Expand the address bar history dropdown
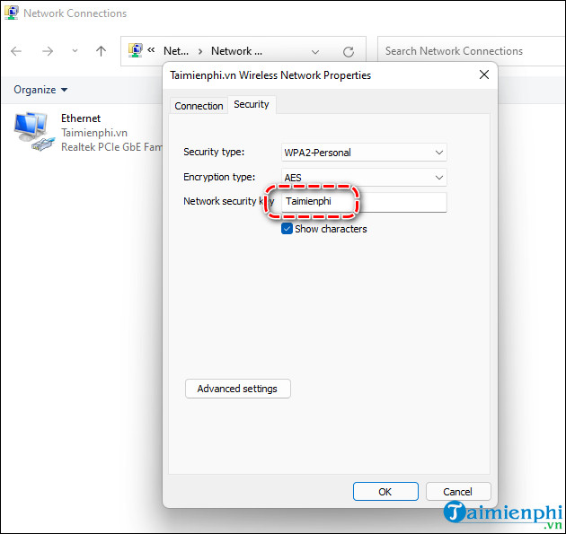Image resolution: width=566 pixels, height=534 pixels. click(x=315, y=52)
